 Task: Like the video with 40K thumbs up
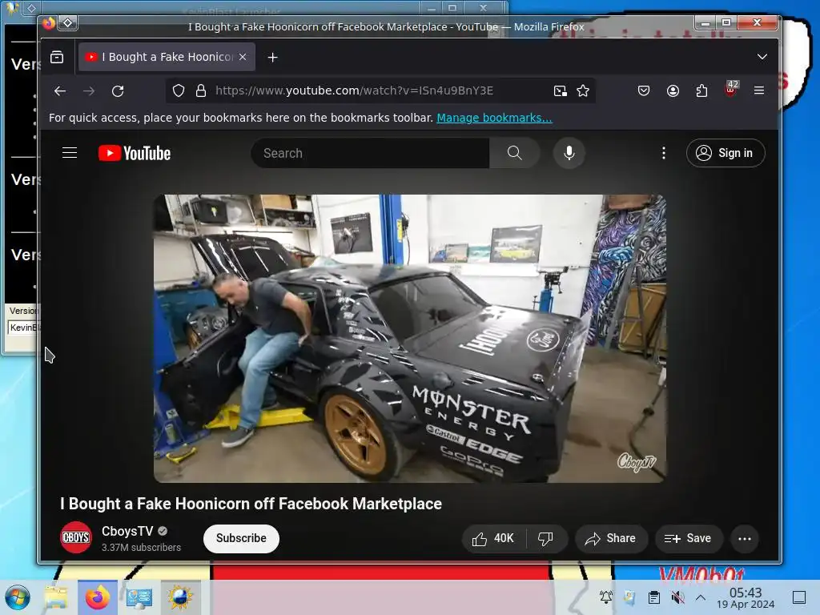coord(493,539)
